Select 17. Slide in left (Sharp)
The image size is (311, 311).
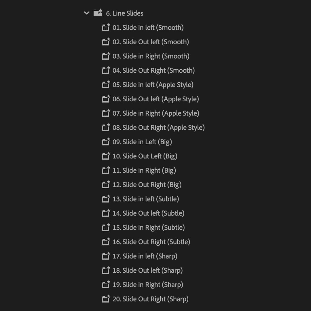[x=145, y=256]
